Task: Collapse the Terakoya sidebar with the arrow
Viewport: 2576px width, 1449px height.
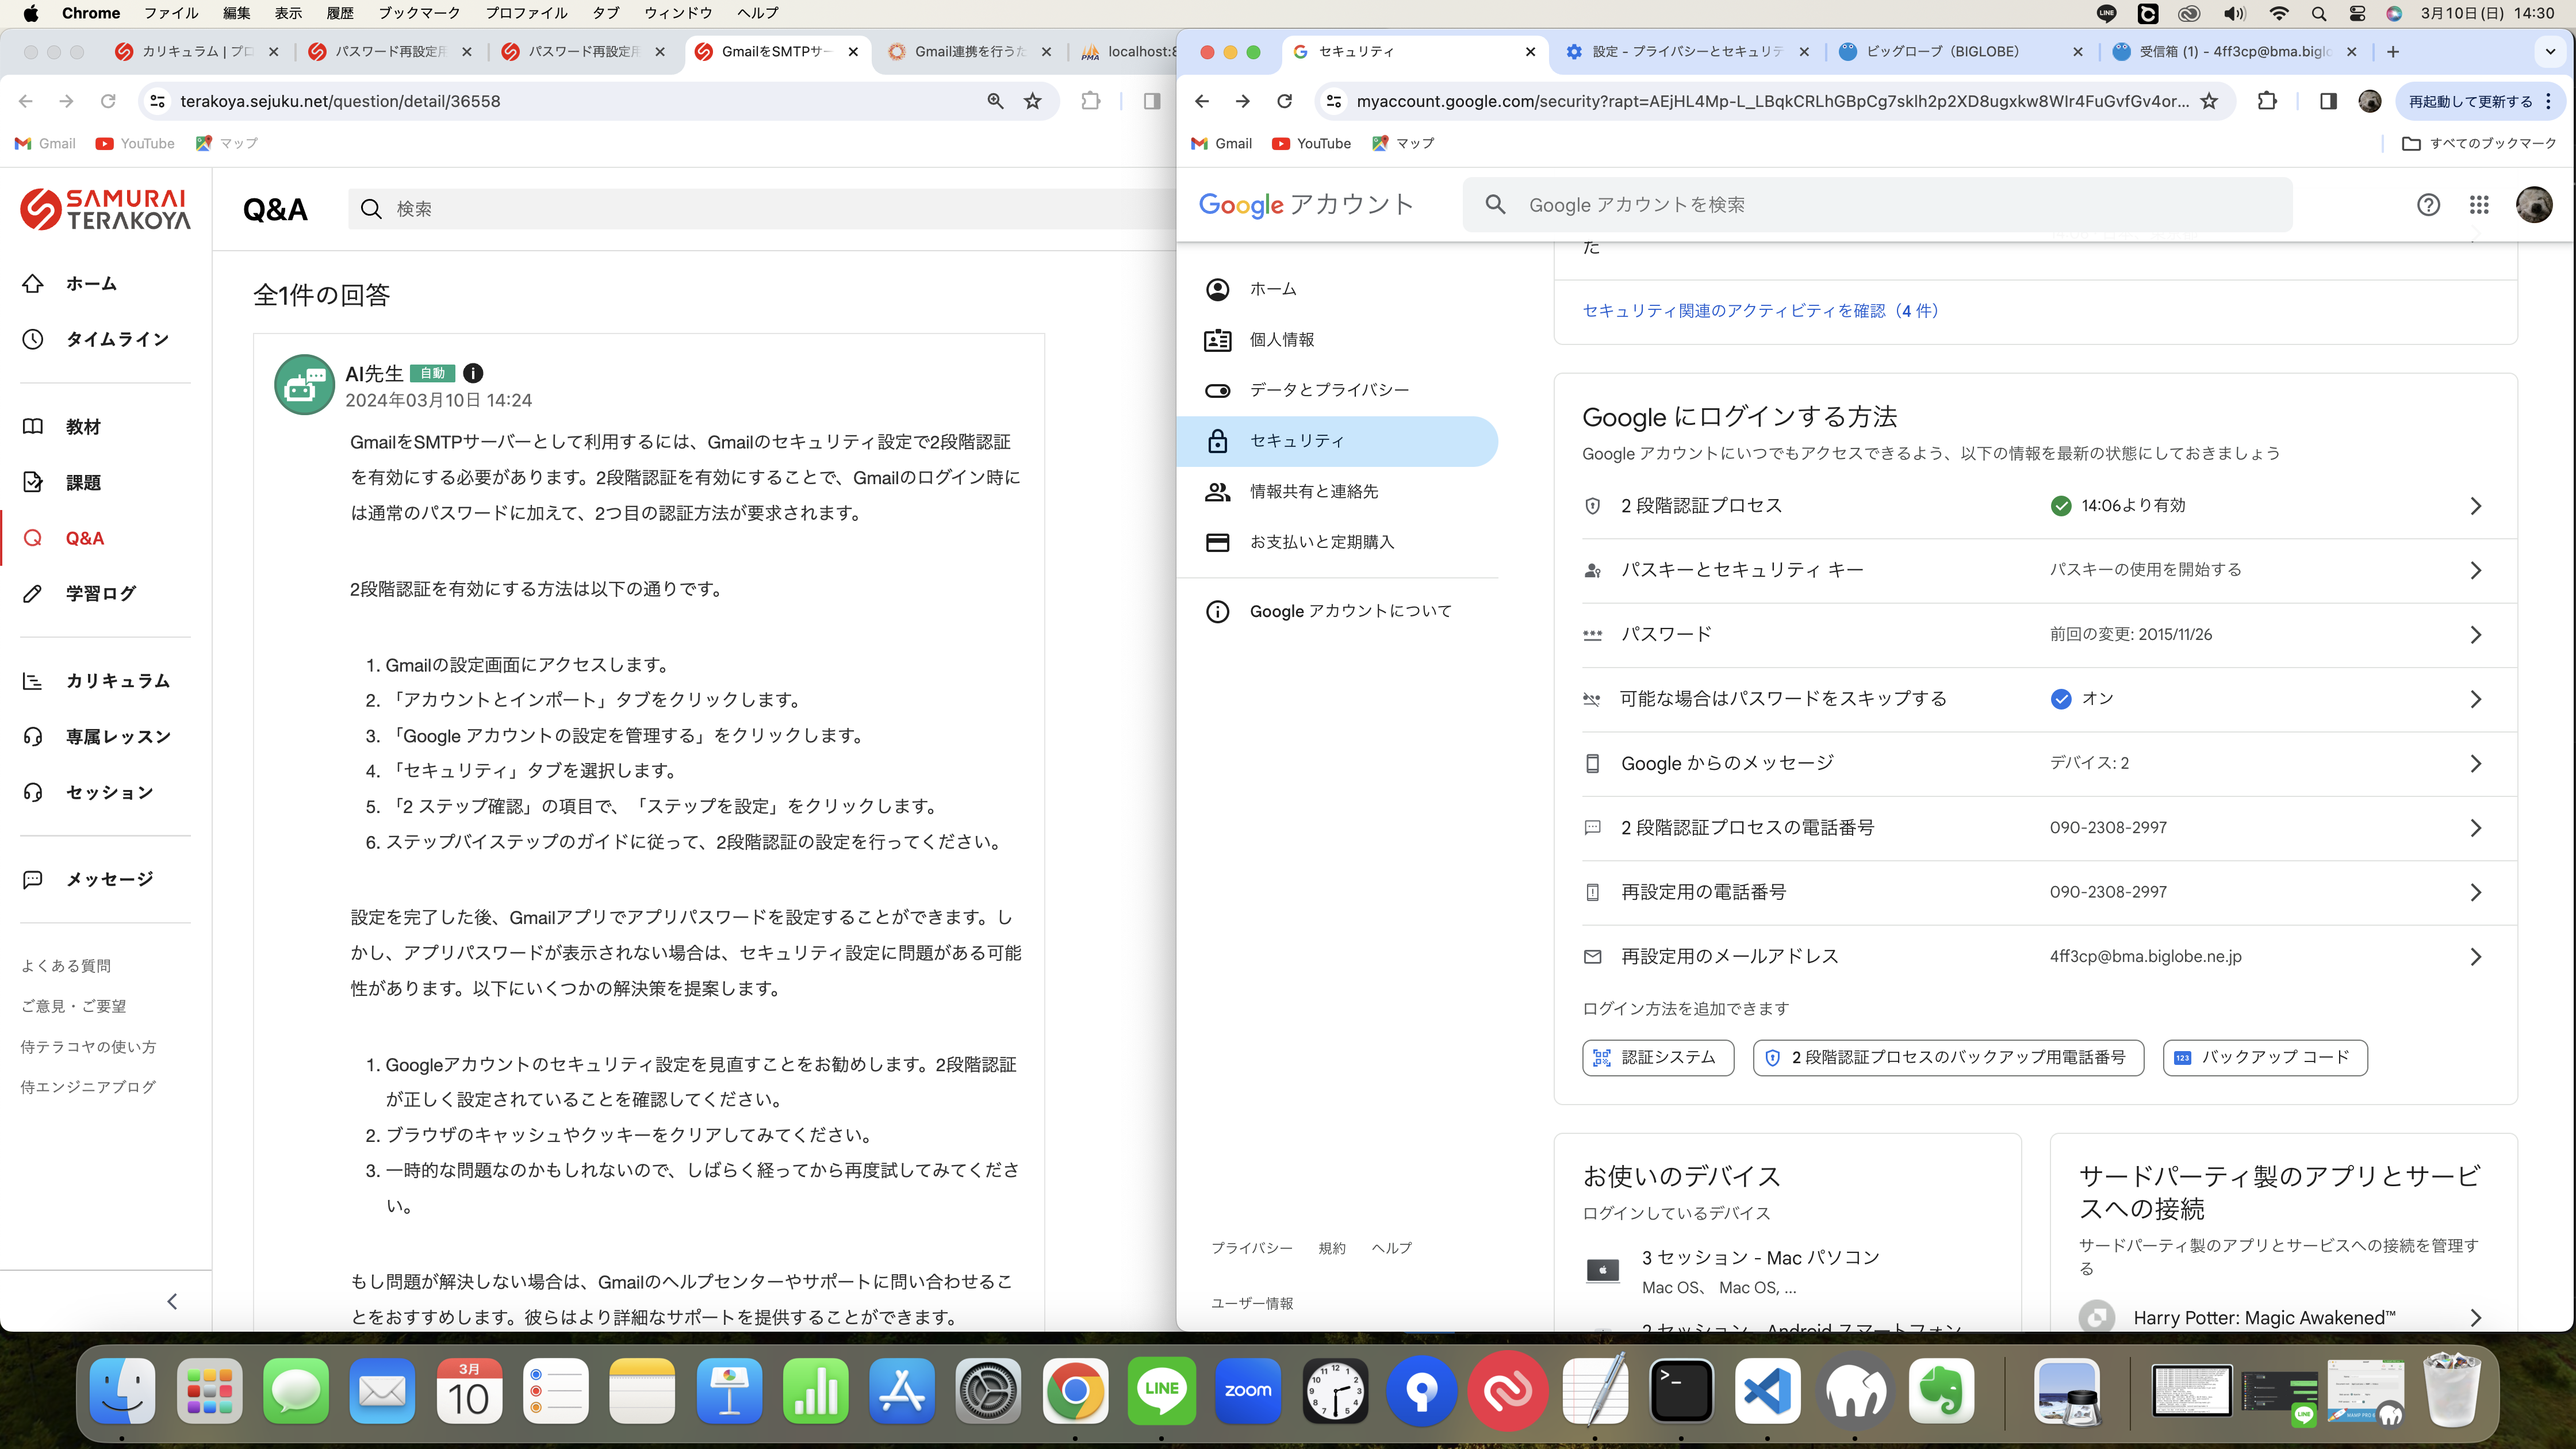Action: click(171, 1301)
